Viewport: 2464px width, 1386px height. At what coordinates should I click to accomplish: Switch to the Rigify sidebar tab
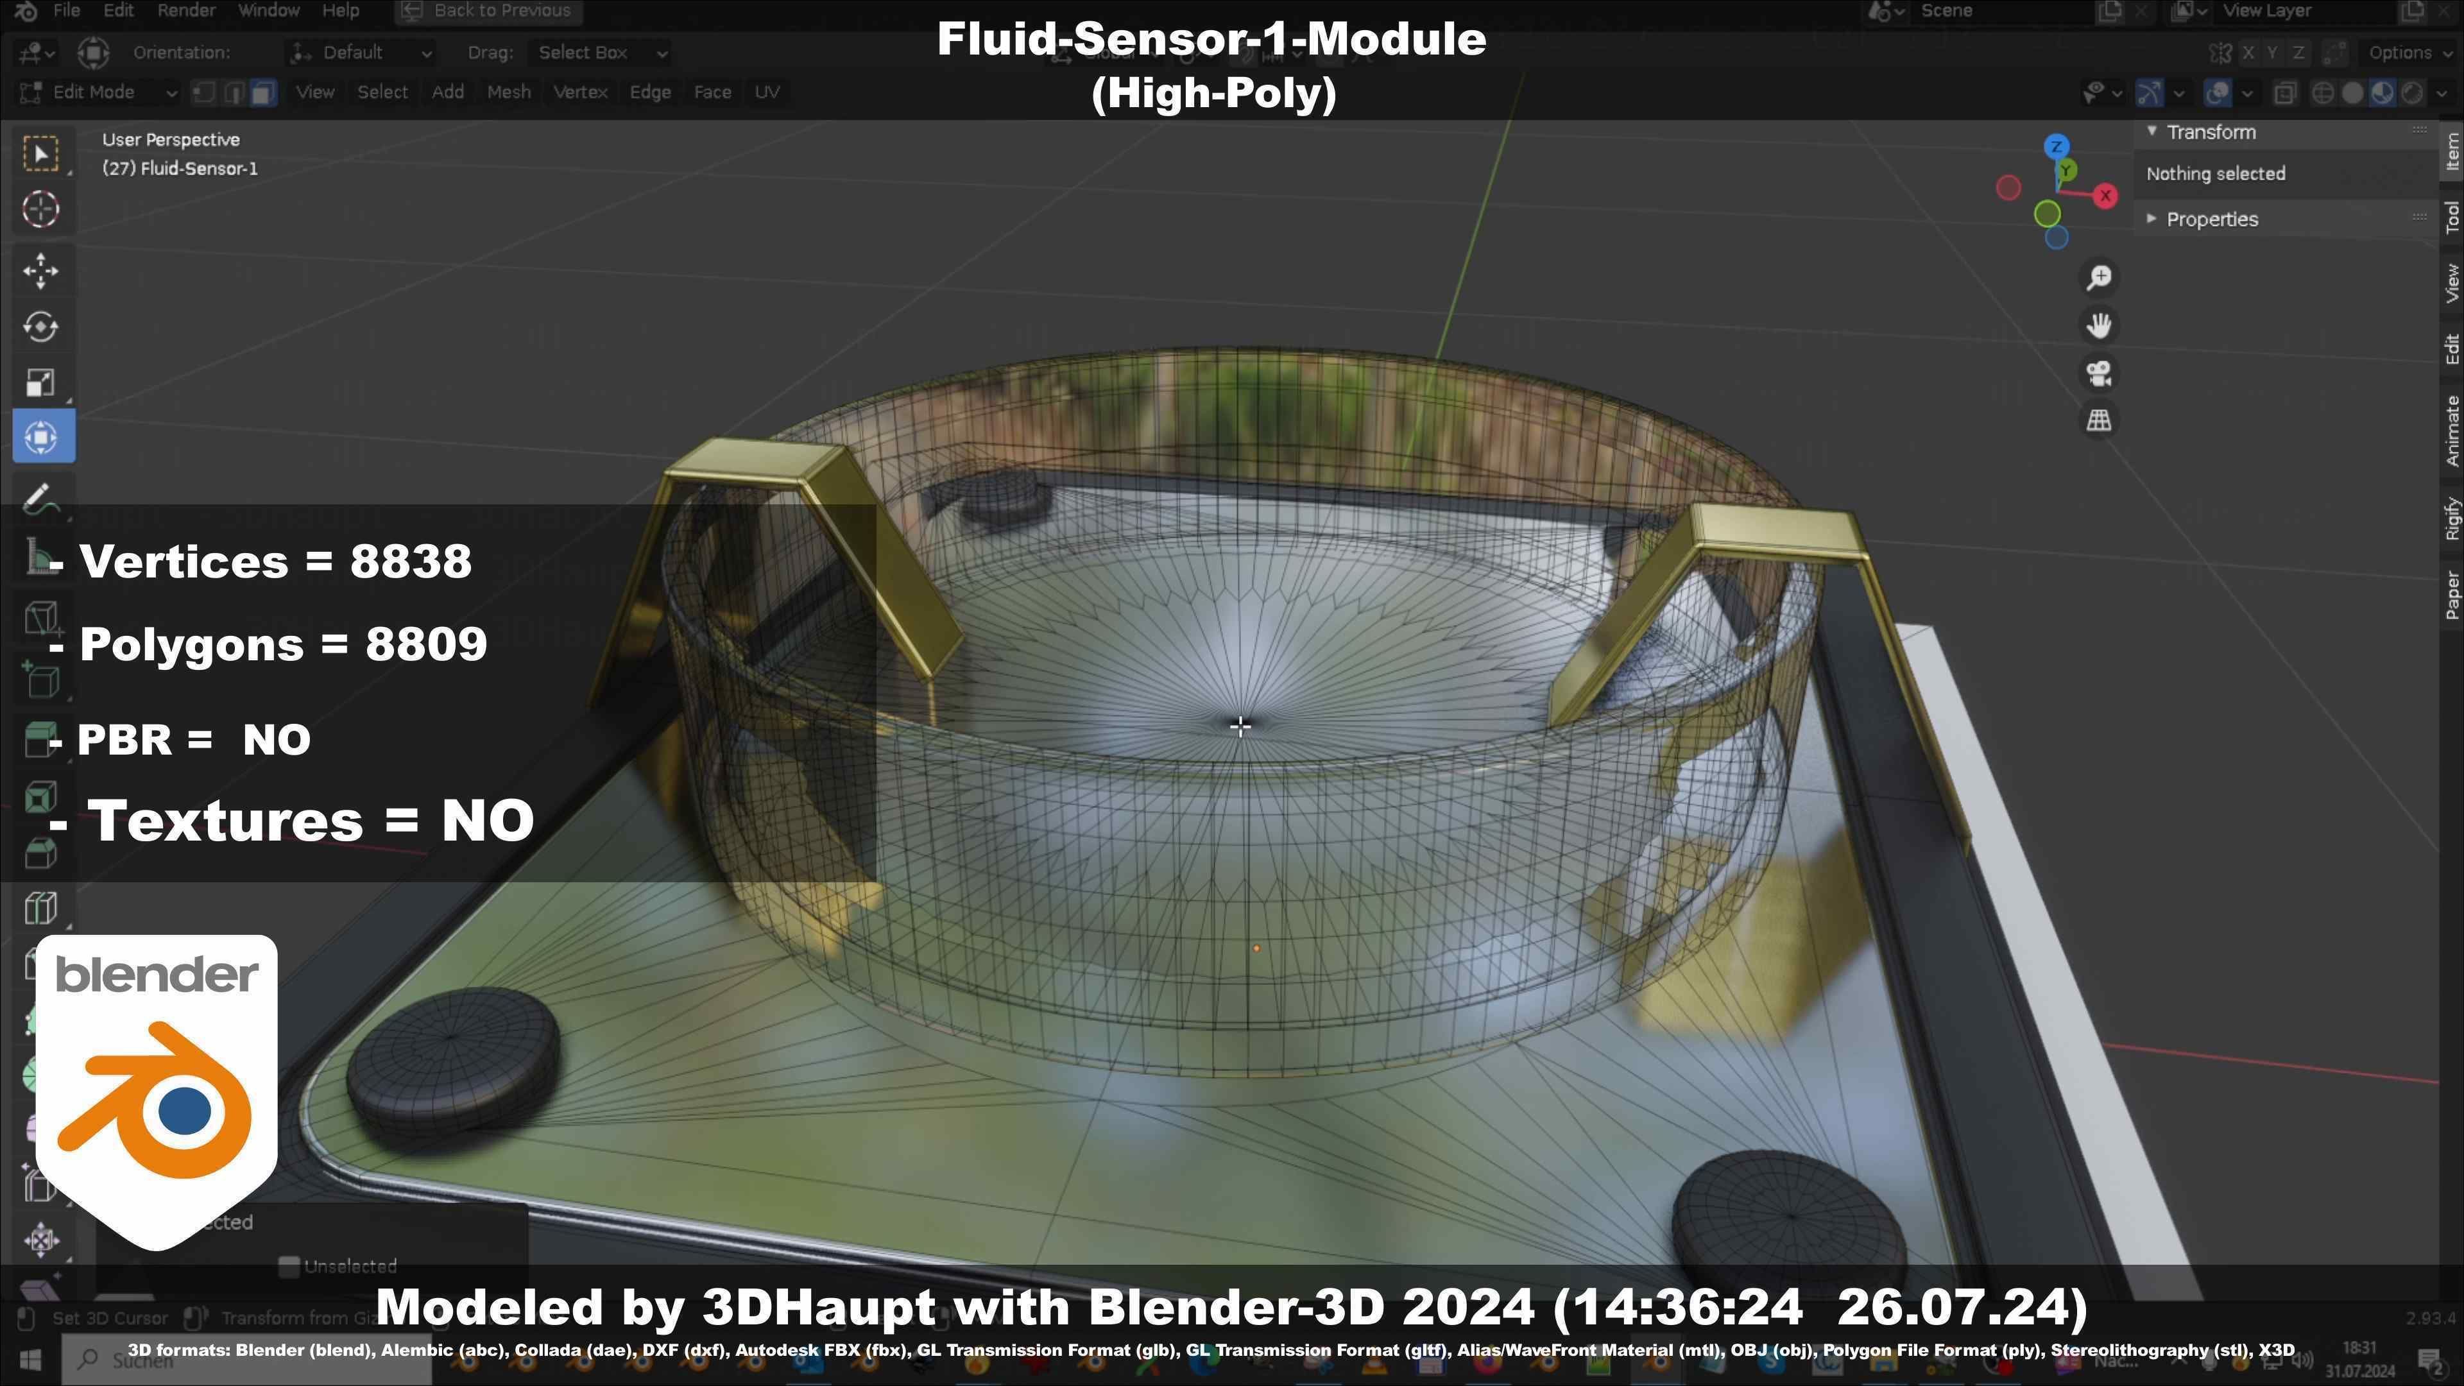[2452, 518]
